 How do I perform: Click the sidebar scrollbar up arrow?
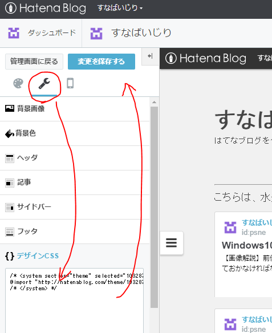[x=155, y=103]
